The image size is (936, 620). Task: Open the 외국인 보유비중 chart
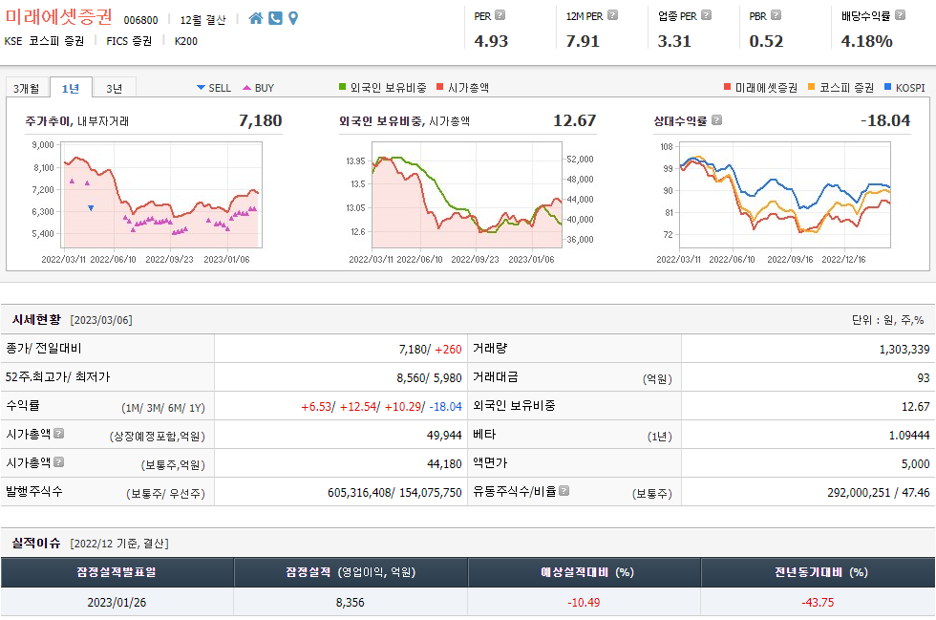(x=467, y=195)
